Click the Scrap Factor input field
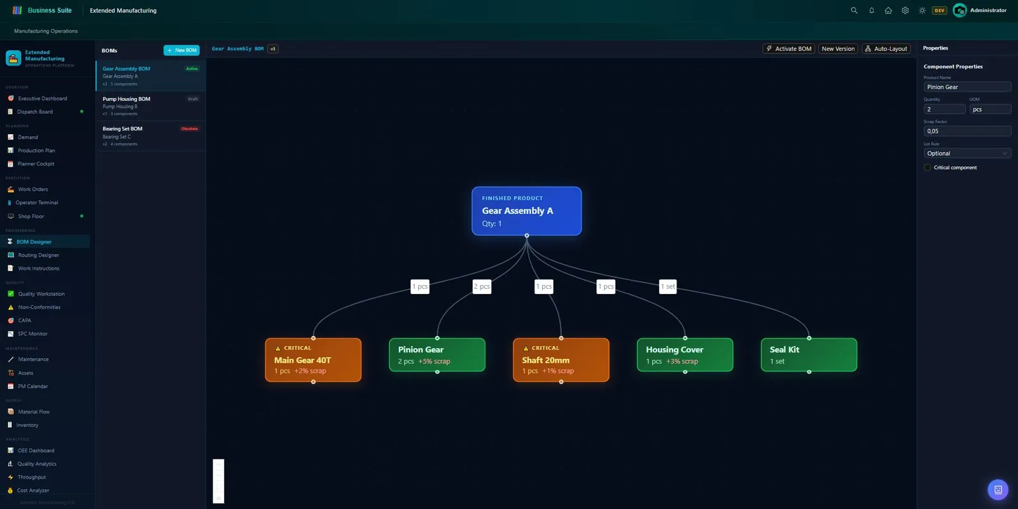The image size is (1018, 509). click(x=967, y=131)
